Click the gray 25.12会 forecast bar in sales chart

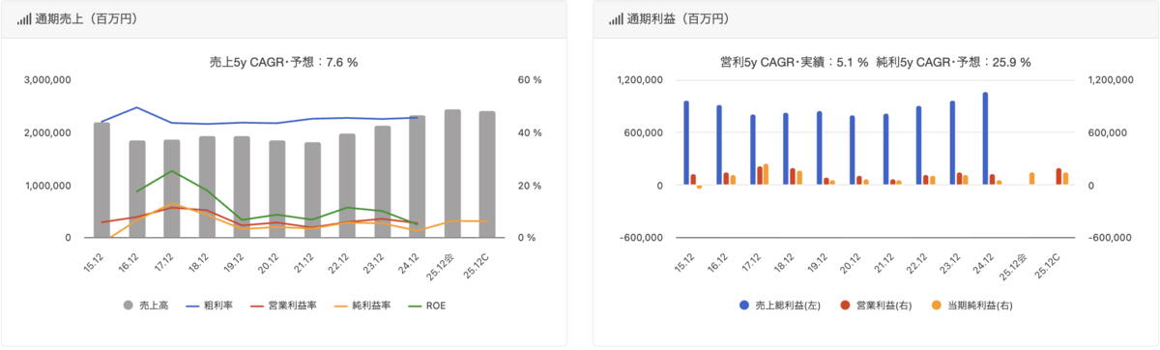[x=452, y=173]
